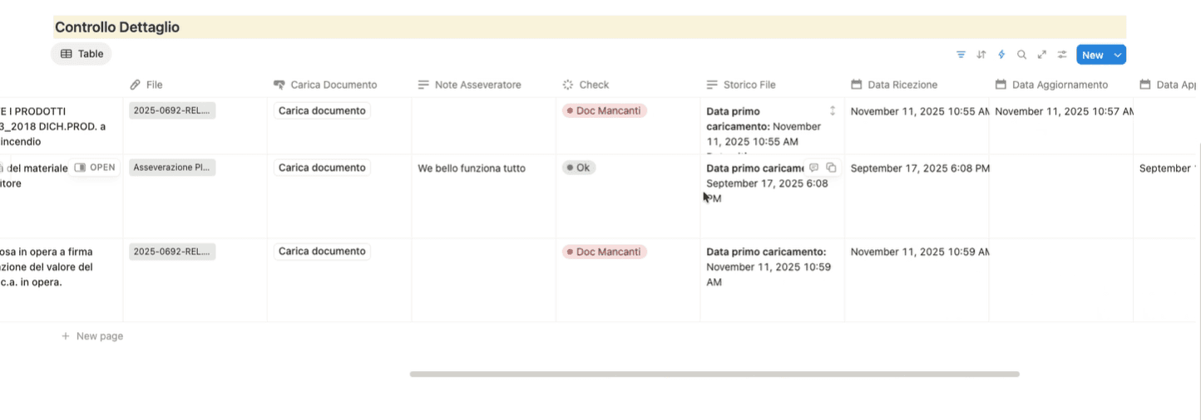This screenshot has width=1201, height=420.
Task: Open the Asseverazione Pl... file attachment
Action: (x=172, y=168)
